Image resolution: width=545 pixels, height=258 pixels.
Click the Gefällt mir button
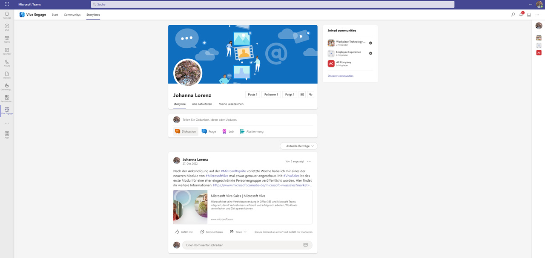tap(184, 232)
